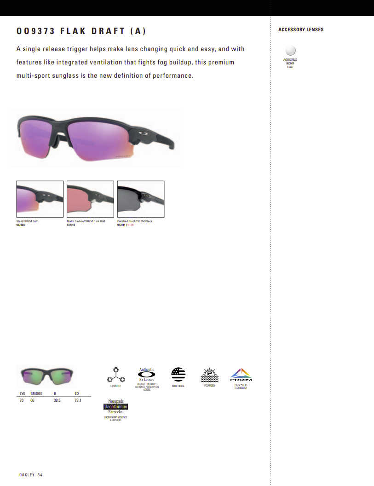Click the 3-Point Fit icon

pyautogui.click(x=116, y=375)
